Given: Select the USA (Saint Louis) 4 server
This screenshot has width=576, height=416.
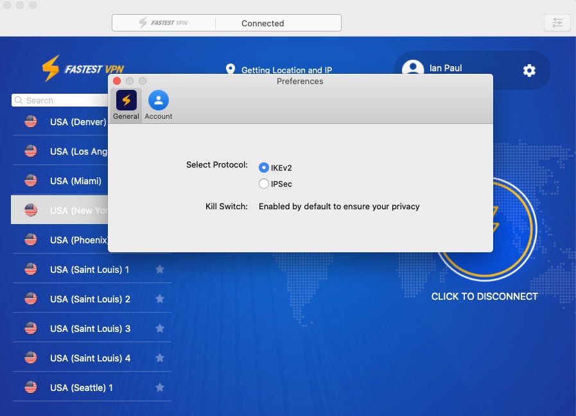Looking at the screenshot, I should (92, 358).
